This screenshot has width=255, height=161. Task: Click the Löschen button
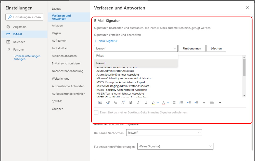pos(216,49)
